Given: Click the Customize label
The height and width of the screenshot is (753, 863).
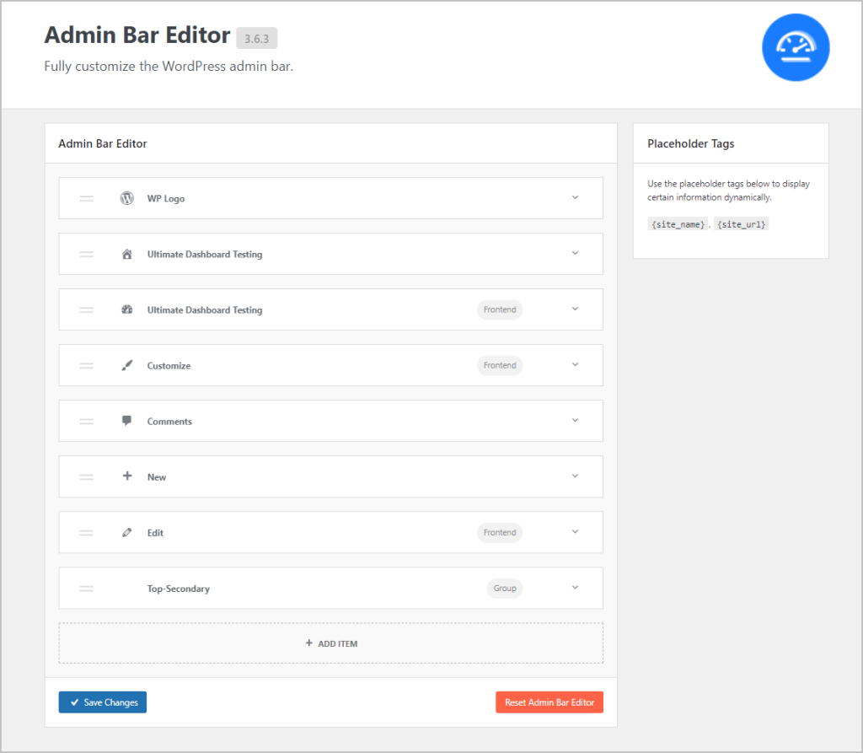Looking at the screenshot, I should coord(169,366).
